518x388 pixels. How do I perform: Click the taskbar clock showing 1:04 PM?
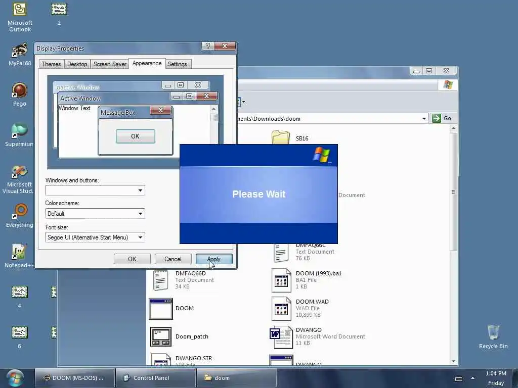(496, 373)
